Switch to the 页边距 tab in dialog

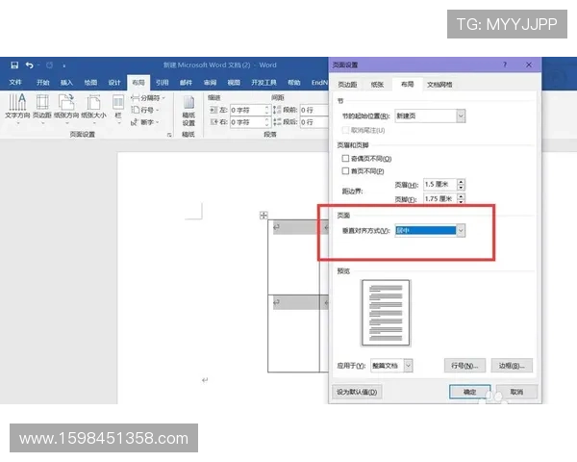tap(347, 85)
